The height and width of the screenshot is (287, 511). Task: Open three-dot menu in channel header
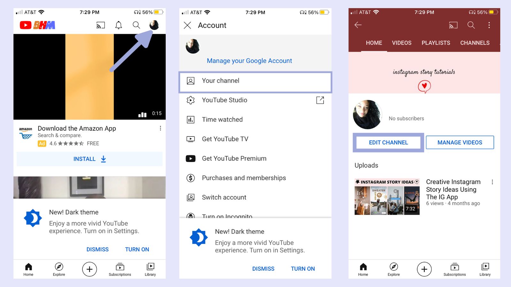[x=489, y=25]
